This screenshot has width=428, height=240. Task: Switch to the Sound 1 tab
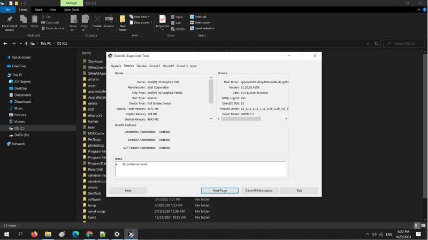155,66
